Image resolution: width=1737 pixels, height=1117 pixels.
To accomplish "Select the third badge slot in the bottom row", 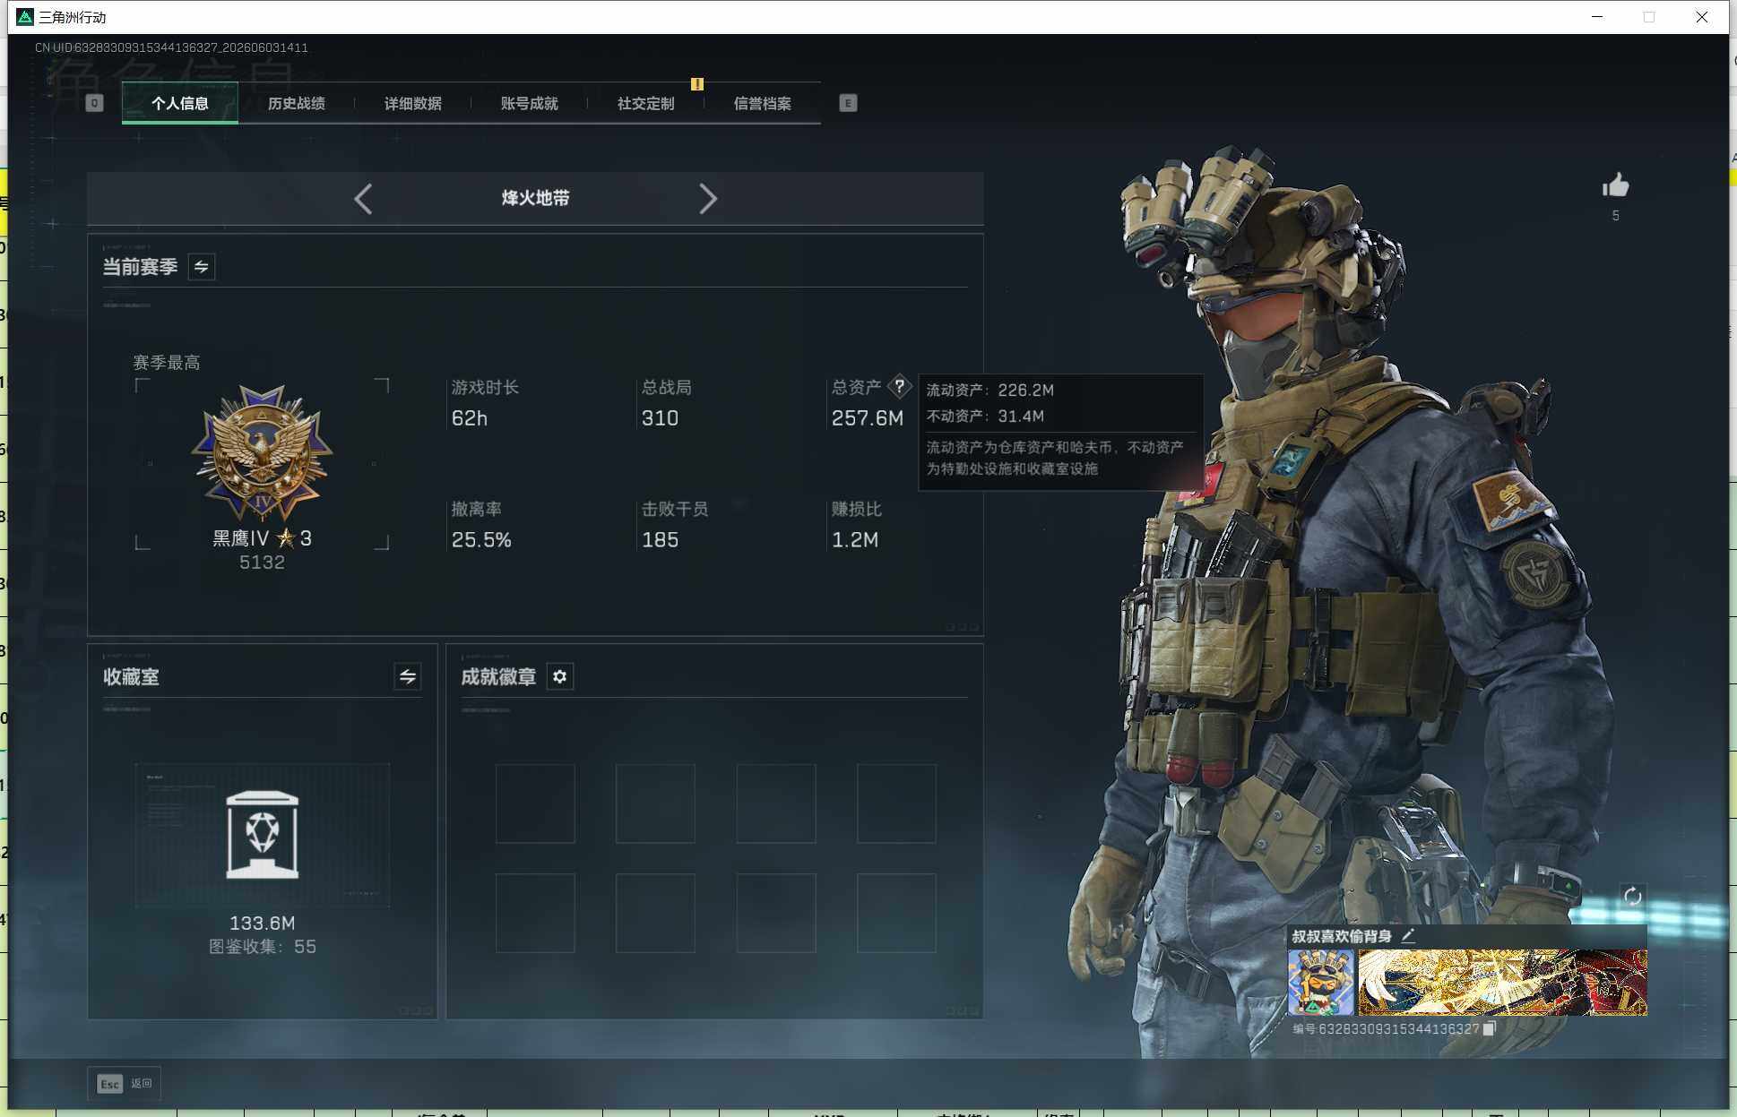I will point(776,913).
